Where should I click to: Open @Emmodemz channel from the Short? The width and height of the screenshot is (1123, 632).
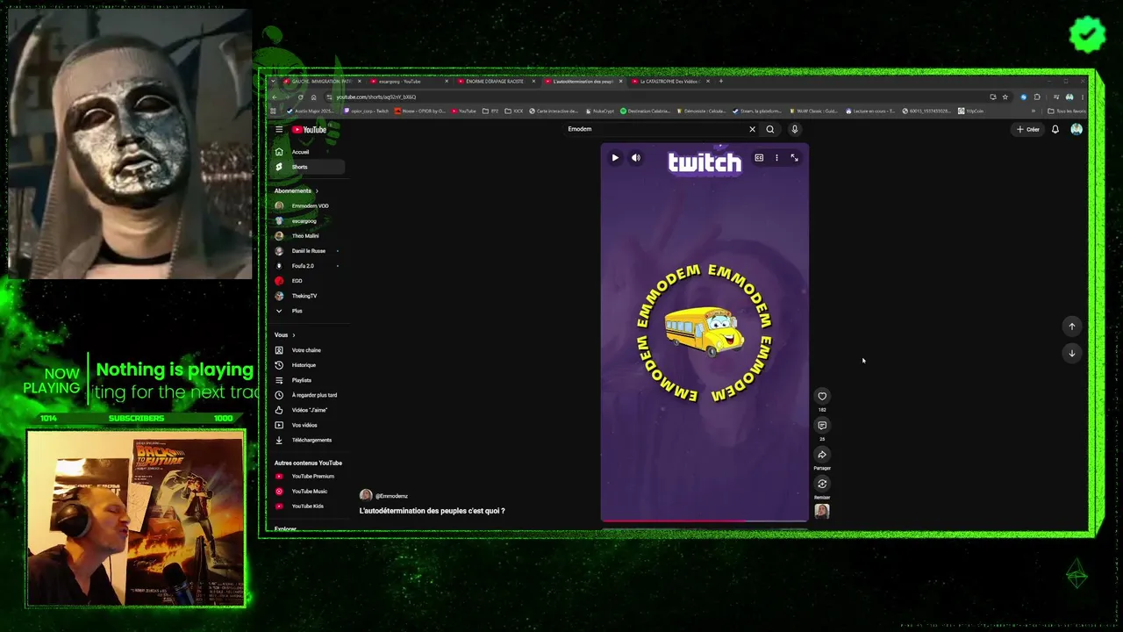[384, 496]
